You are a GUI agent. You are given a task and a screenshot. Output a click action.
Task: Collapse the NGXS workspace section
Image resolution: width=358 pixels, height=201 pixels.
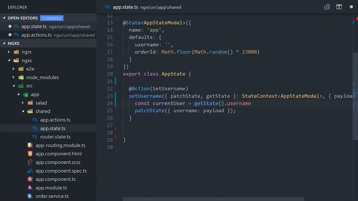(4, 43)
